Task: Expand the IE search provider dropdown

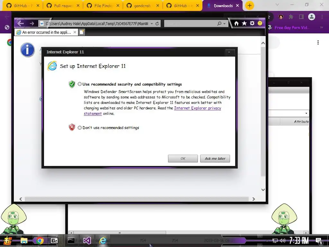Action: 225,23
